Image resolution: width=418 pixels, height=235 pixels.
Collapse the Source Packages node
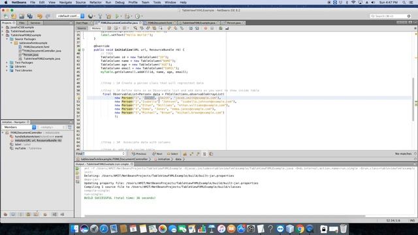7,39
